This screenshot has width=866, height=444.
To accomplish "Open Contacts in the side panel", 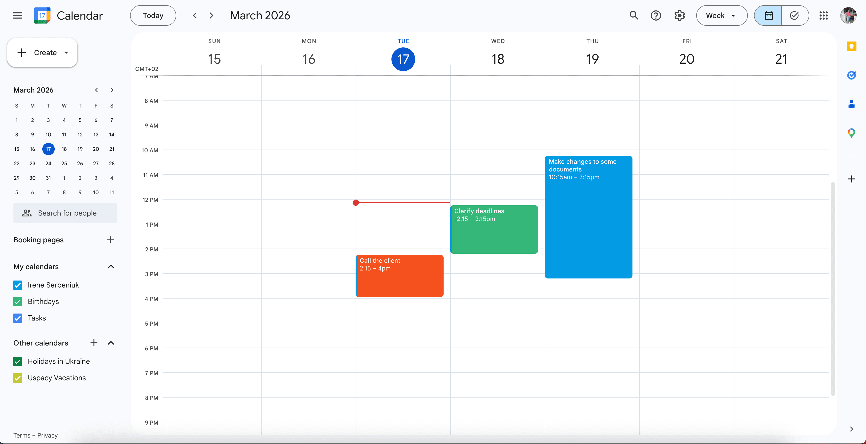I will pos(852,104).
